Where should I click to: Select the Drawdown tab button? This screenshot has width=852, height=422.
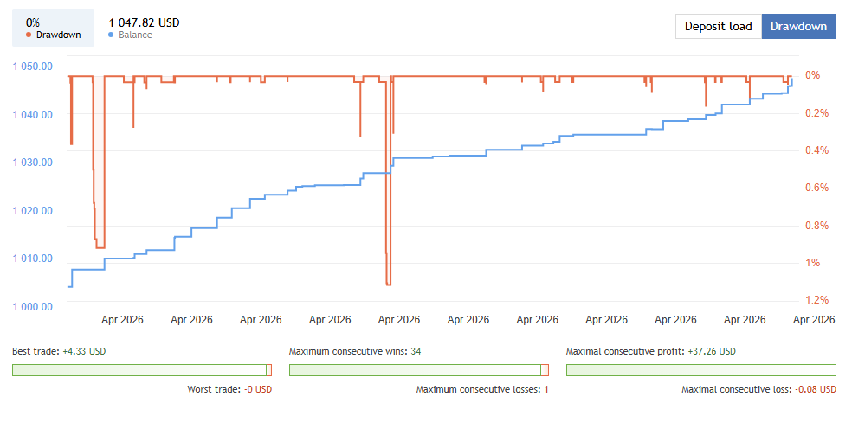point(798,26)
